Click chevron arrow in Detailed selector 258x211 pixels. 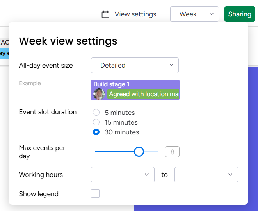(171, 65)
